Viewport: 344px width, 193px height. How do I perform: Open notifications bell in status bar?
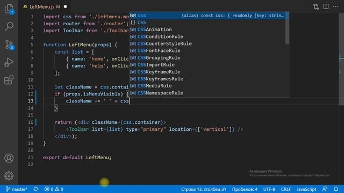point(336,189)
